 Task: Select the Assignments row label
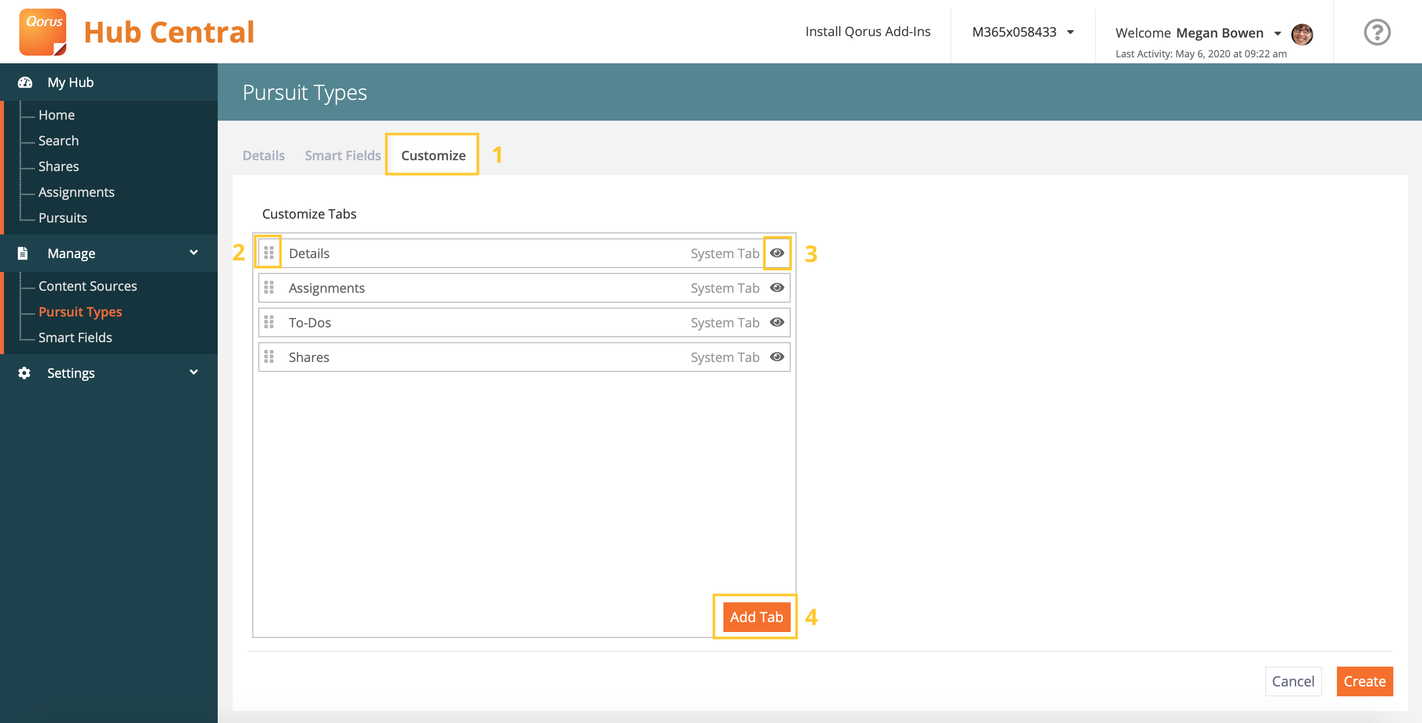(x=326, y=288)
